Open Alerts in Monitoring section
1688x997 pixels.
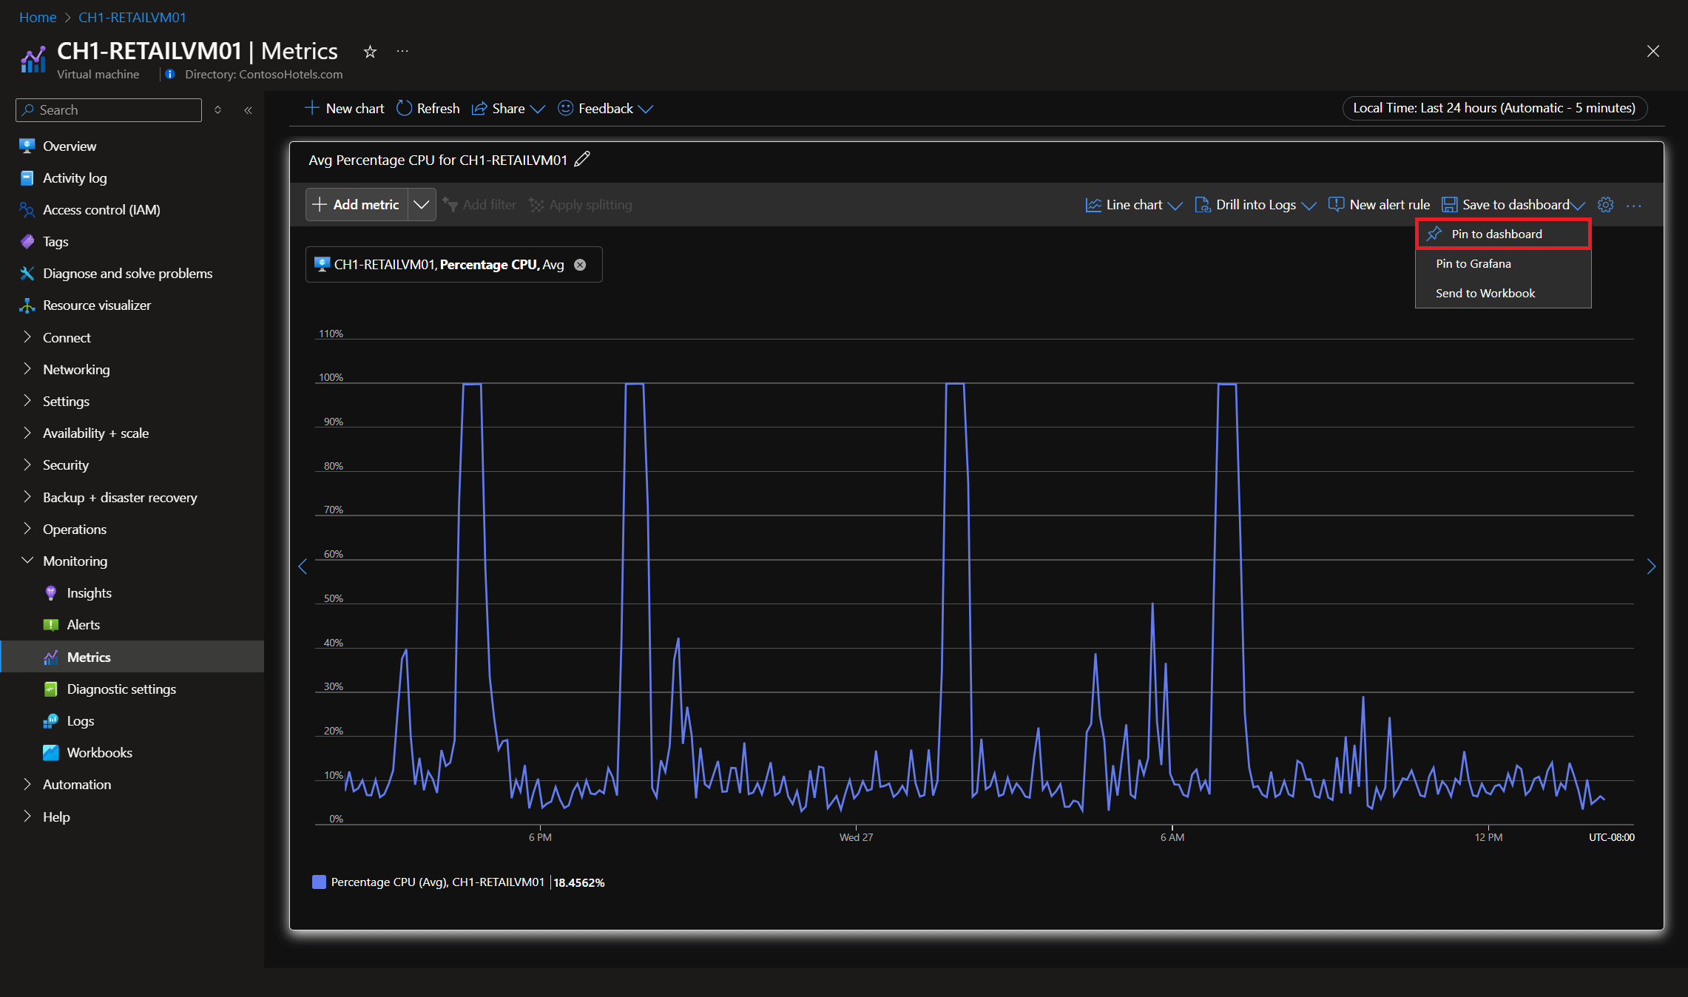pos(83,625)
